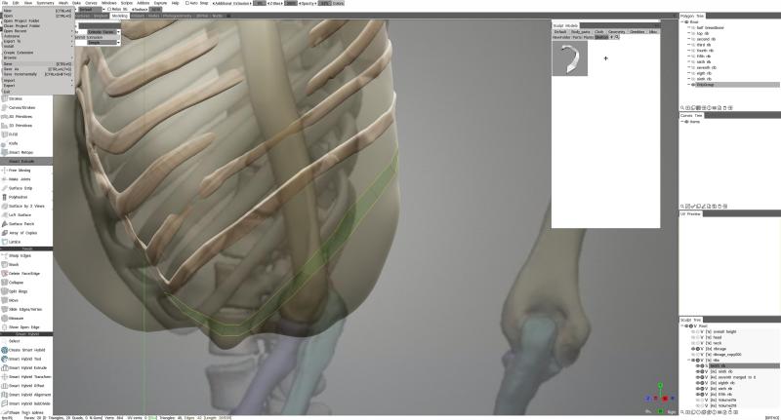Click the search icon under Polygon Tree
This screenshot has height=420, width=781.
click(x=682, y=107)
